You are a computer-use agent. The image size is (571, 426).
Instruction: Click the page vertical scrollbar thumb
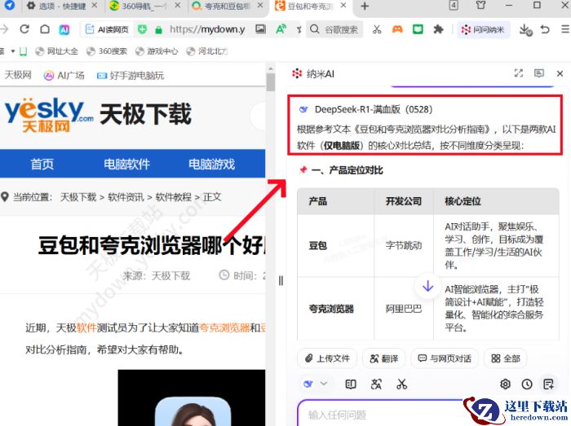(x=270, y=81)
